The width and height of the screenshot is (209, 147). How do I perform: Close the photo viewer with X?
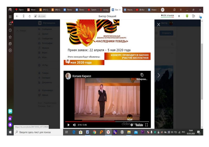coord(158,25)
